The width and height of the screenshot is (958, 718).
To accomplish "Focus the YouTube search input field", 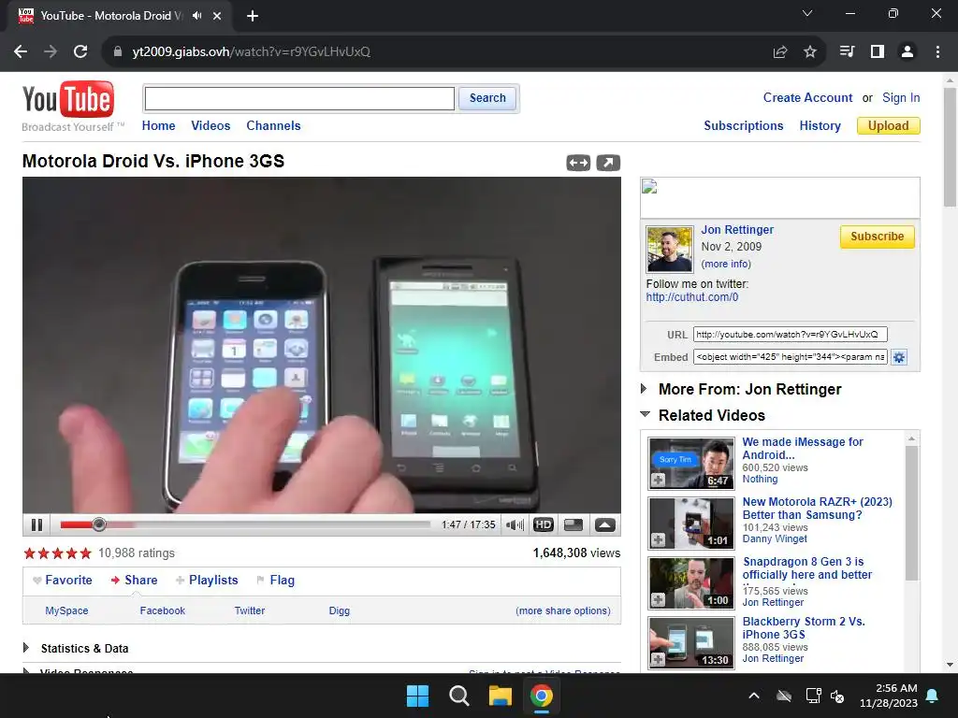I will pos(299,98).
